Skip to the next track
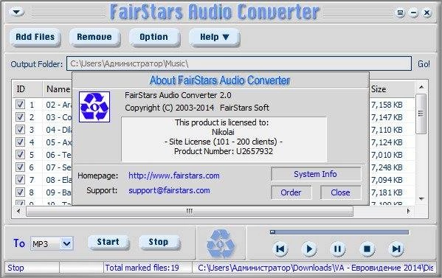 [x=396, y=249]
